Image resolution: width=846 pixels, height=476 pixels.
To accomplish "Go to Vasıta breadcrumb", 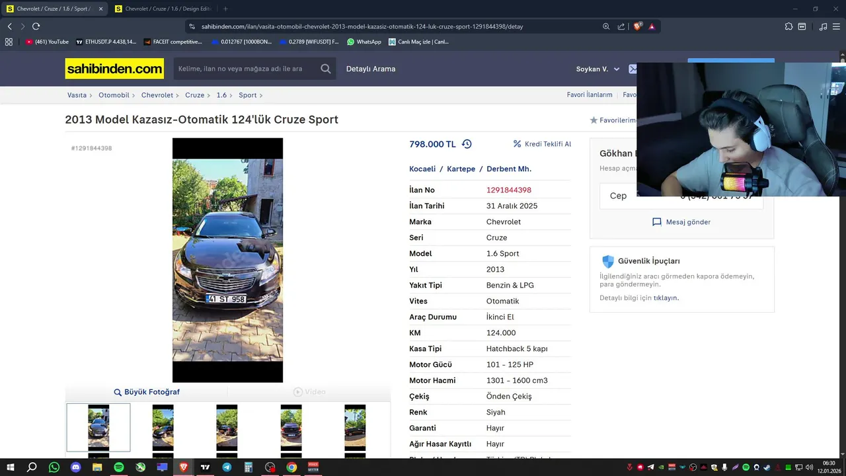I will point(77,95).
